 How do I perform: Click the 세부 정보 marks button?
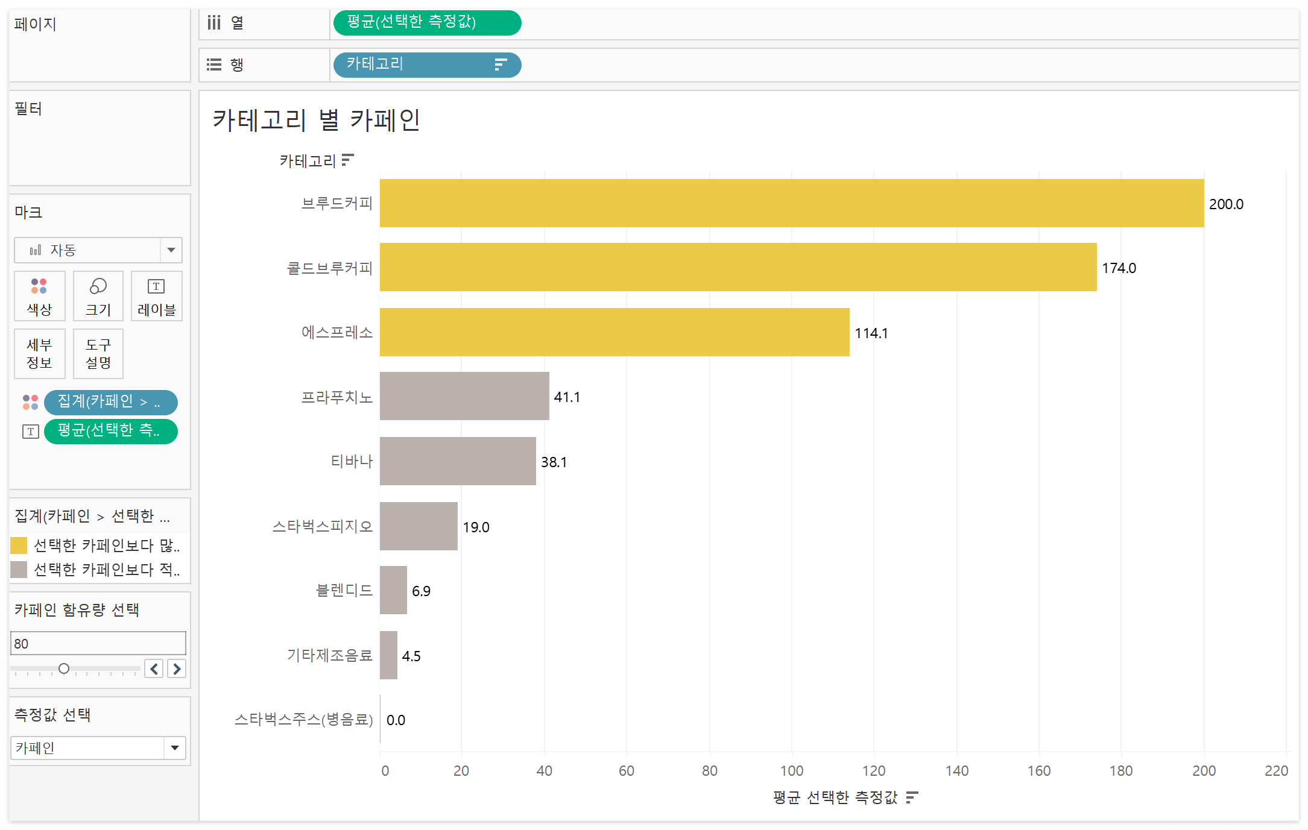coord(39,354)
